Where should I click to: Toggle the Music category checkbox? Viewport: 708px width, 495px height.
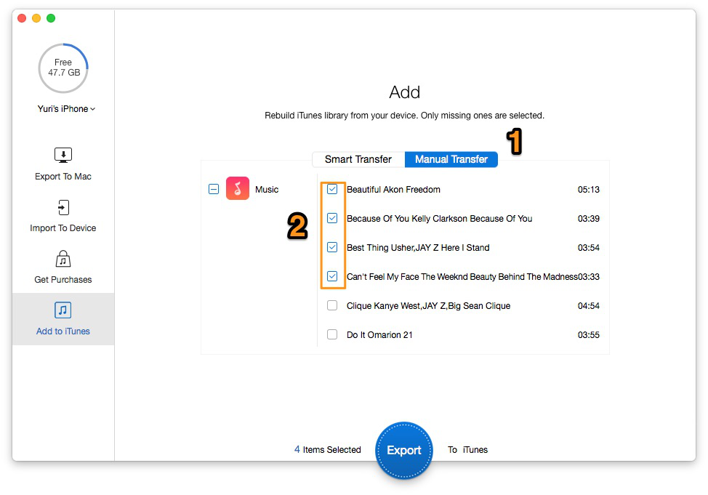click(214, 189)
